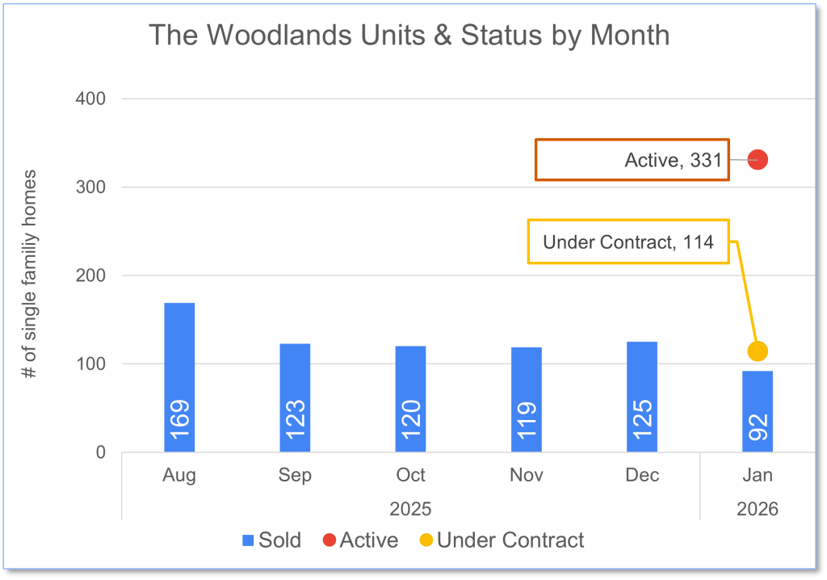Select the Dec month axis label
This screenshot has height=580, width=827.
click(642, 476)
